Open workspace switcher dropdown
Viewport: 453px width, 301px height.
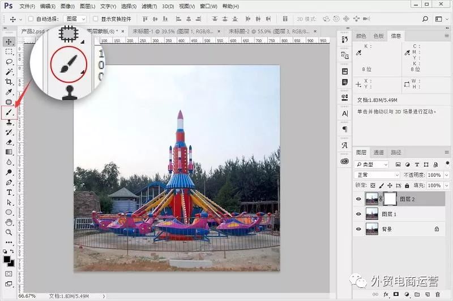(x=442, y=19)
